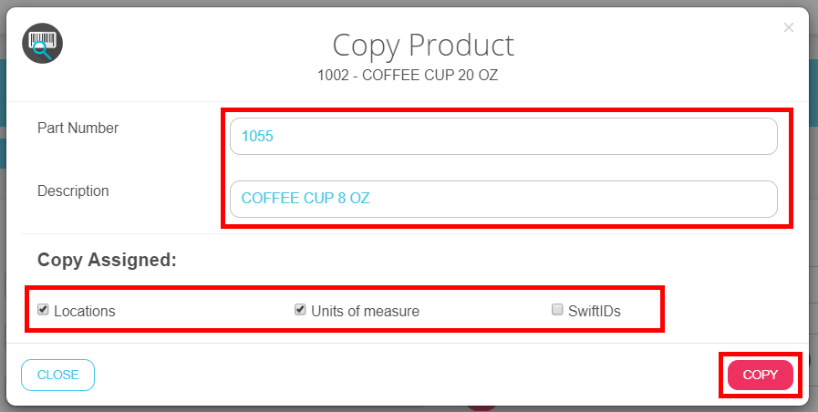Viewport: 818px width, 412px height.
Task: Click the Copy Assigned section heading
Action: 107,260
